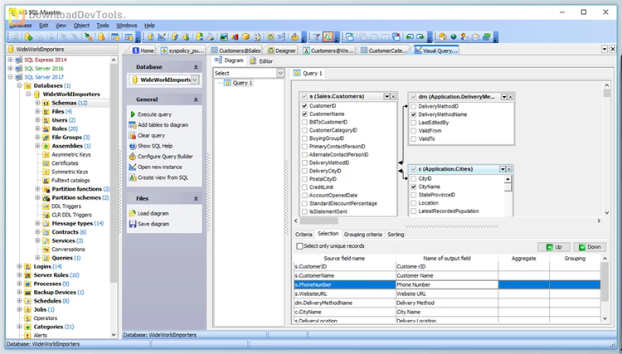Click the Load diagram folder icon

coord(133,213)
